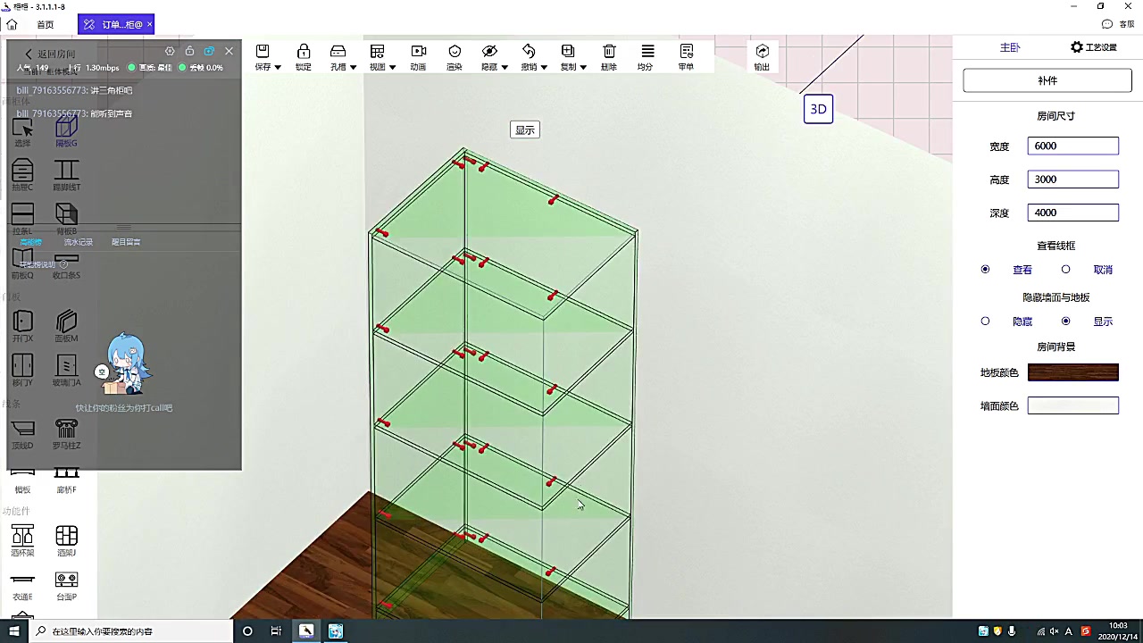The width and height of the screenshot is (1143, 643).
Task: Open Task View on the taskbar
Action: click(x=276, y=631)
